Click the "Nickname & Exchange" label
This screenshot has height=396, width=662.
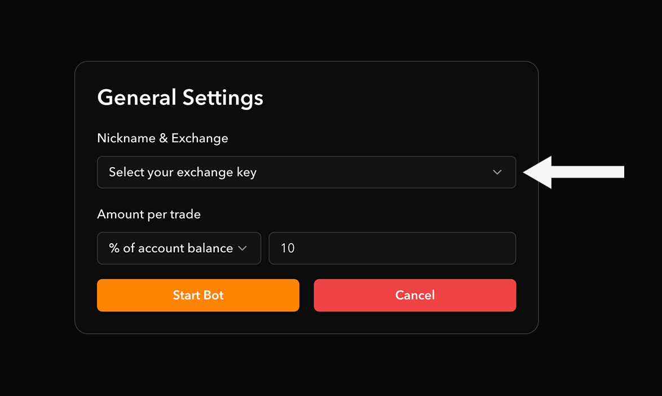162,138
